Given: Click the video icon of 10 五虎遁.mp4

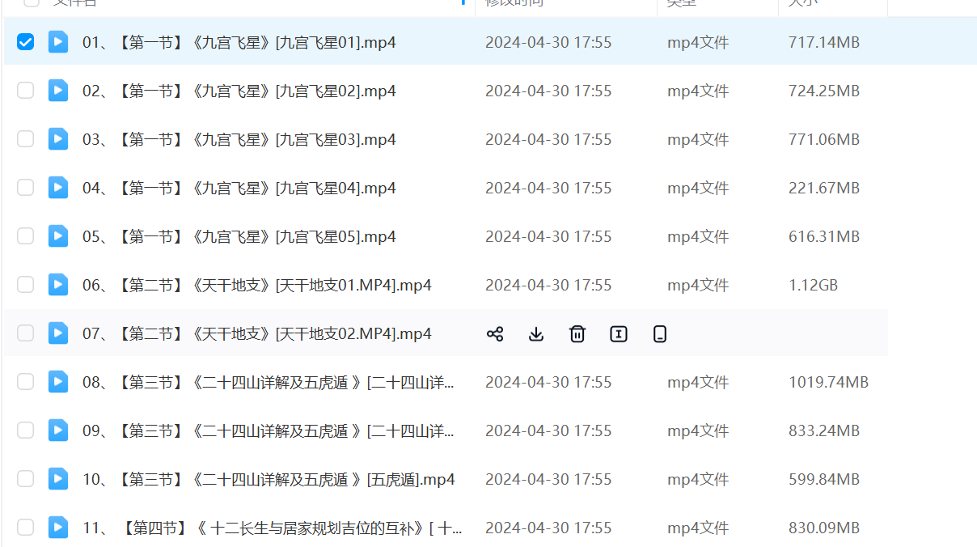Looking at the screenshot, I should [58, 479].
